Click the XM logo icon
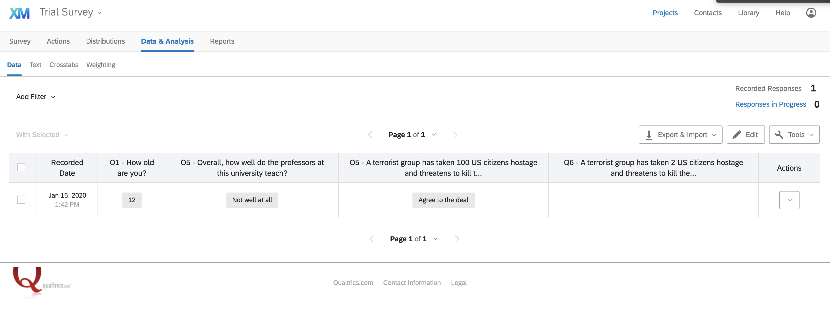 click(x=19, y=13)
